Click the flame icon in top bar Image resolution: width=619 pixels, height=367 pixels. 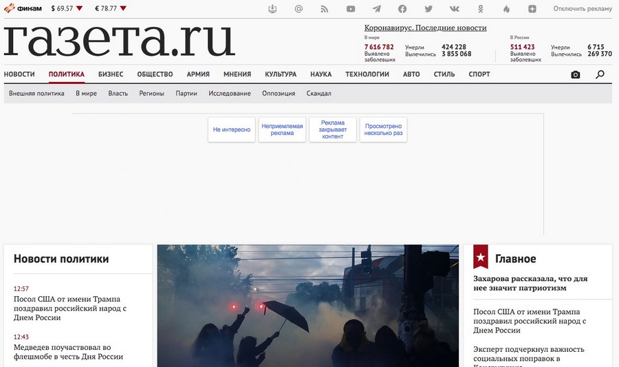point(506,9)
